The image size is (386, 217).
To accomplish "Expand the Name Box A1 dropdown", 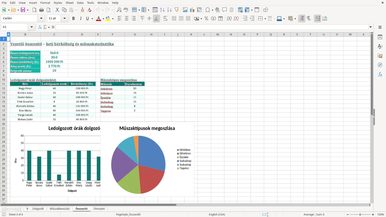I will pos(32,27).
